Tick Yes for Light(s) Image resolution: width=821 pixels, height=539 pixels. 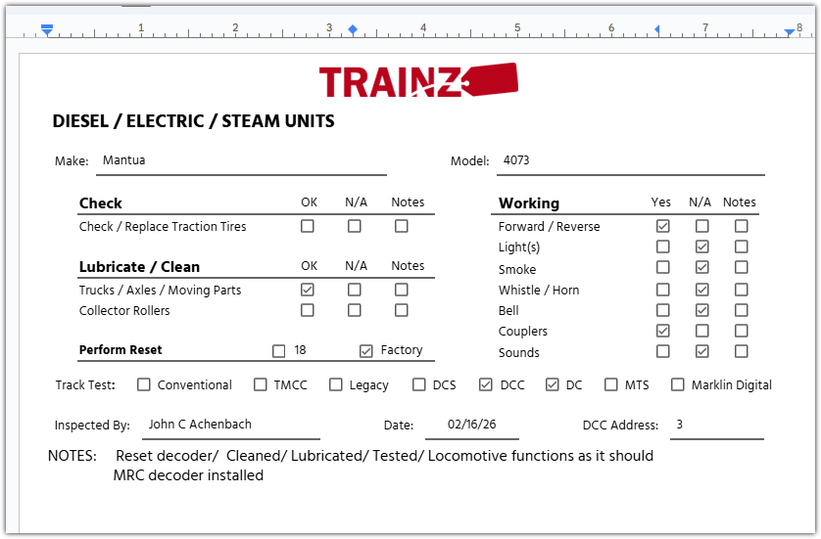tap(663, 247)
